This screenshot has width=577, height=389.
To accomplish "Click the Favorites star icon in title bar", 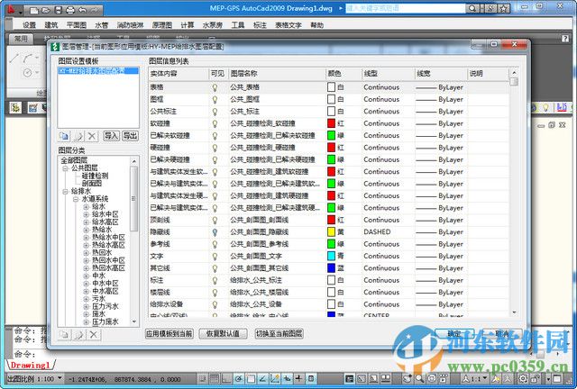I will tap(504, 8).
